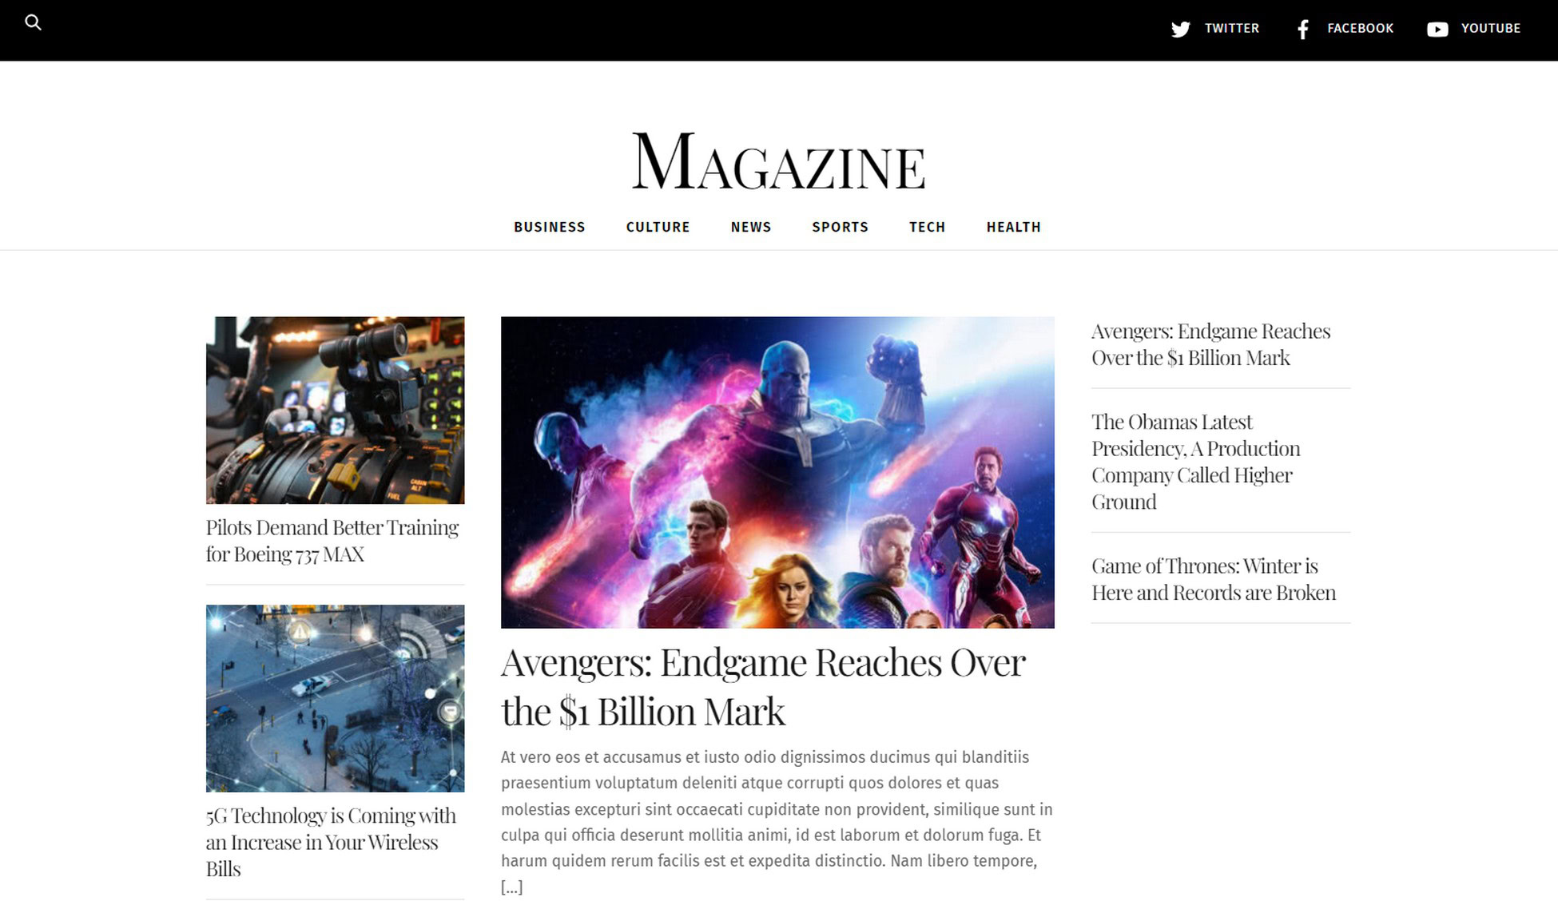The width and height of the screenshot is (1558, 901).
Task: Click the Twitter bird icon
Action: (x=1180, y=30)
